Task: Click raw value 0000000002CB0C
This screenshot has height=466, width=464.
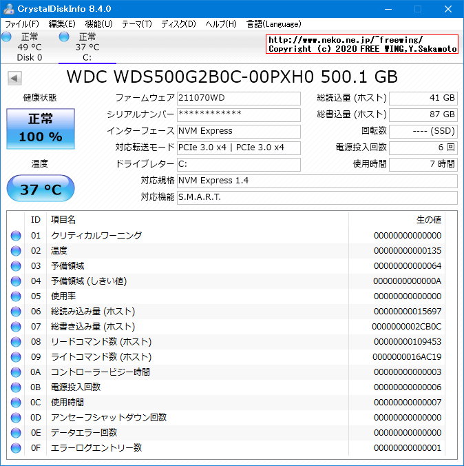Action: pyautogui.click(x=407, y=327)
